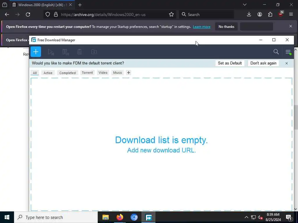Go forward in Firefox
This screenshot has height=223, width=298.
point(17,15)
